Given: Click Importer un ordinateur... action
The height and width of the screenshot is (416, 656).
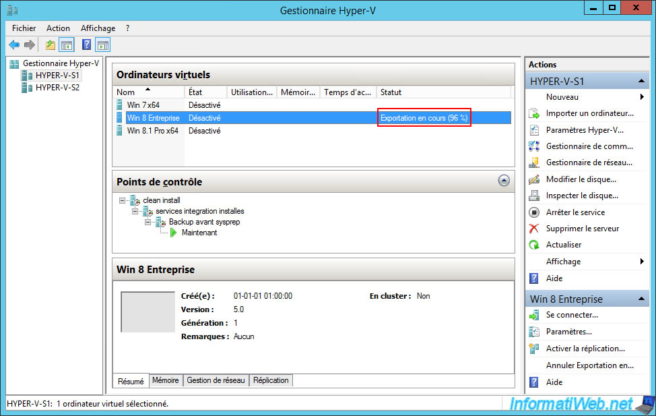Looking at the screenshot, I should tap(589, 113).
